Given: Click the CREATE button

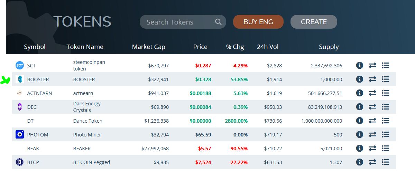Looking at the screenshot, I should point(314,22).
